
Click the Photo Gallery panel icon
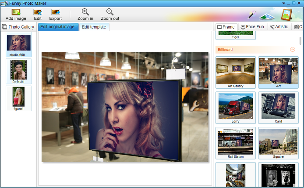click(x=4, y=27)
